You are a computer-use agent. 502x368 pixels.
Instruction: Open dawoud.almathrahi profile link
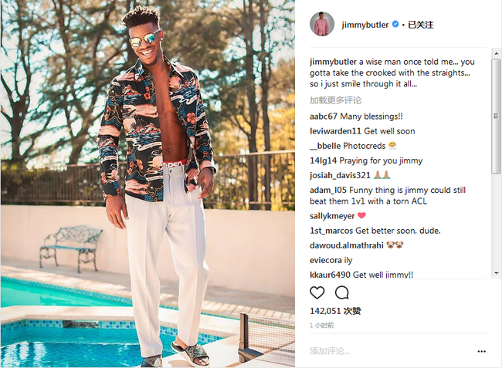coord(347,245)
